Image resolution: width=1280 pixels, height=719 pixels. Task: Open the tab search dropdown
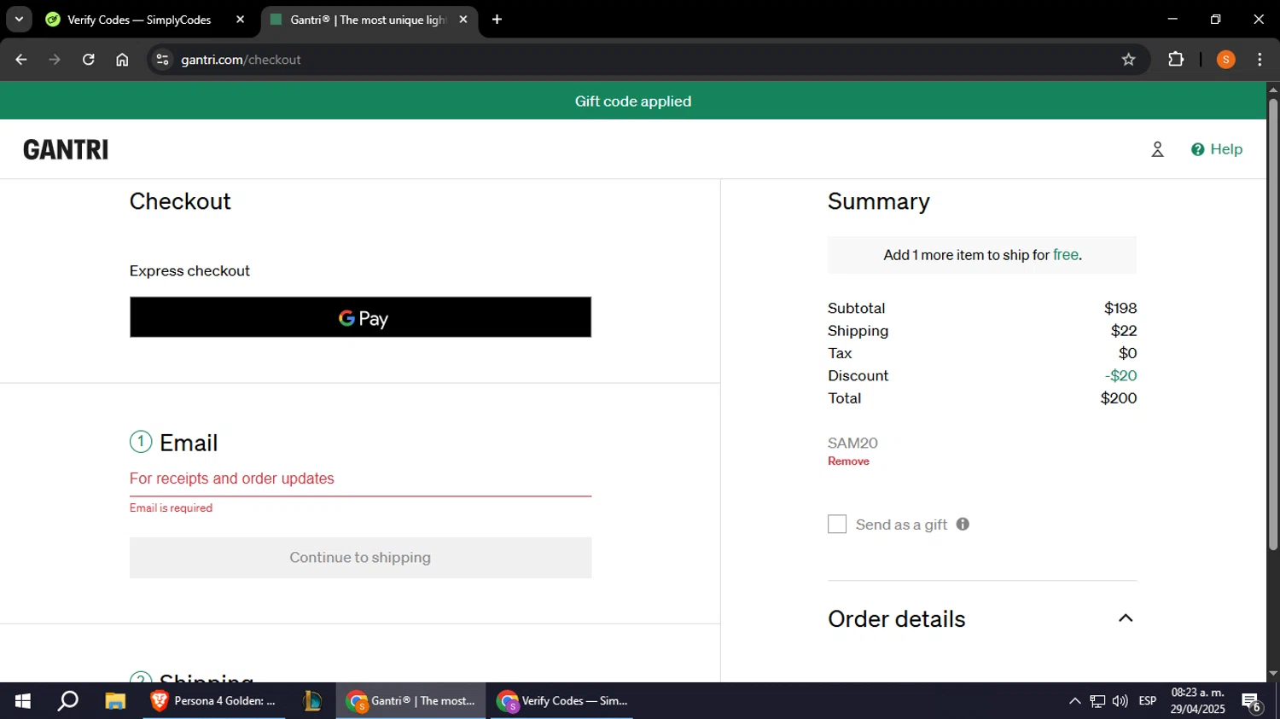19,20
